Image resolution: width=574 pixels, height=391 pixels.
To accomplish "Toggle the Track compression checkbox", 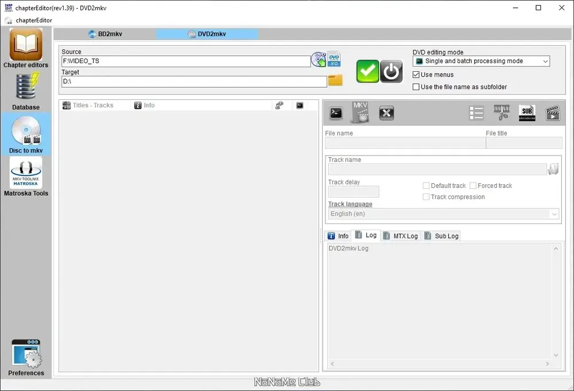I will pyautogui.click(x=426, y=197).
